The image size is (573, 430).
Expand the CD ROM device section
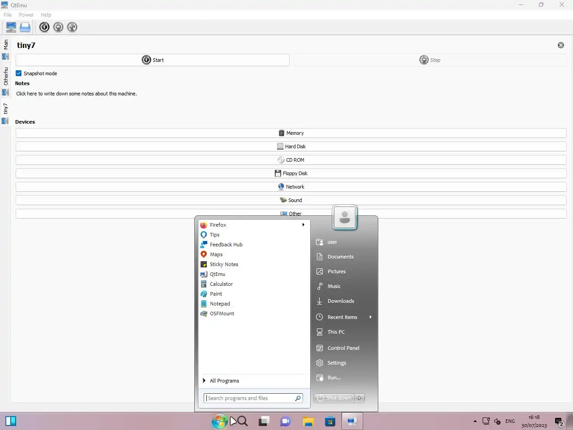[x=291, y=160]
